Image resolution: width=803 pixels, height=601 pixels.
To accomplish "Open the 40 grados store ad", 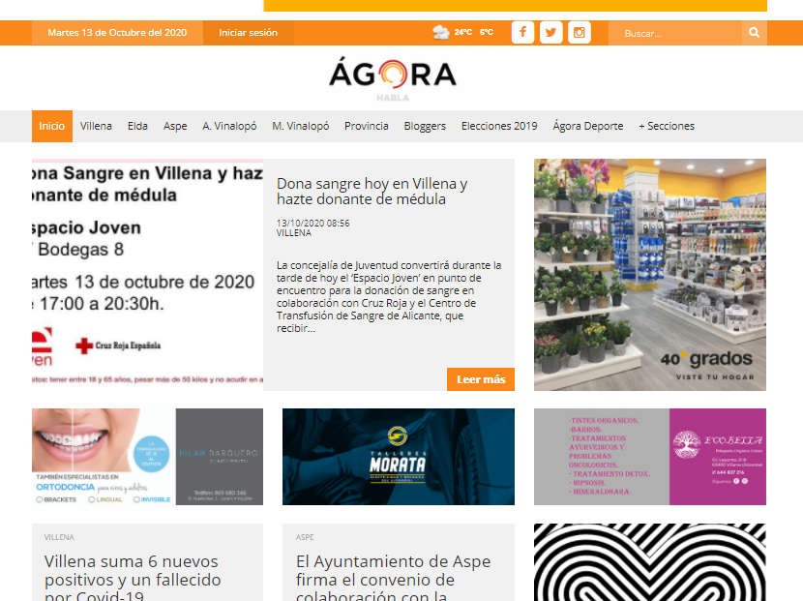I will coord(650,275).
